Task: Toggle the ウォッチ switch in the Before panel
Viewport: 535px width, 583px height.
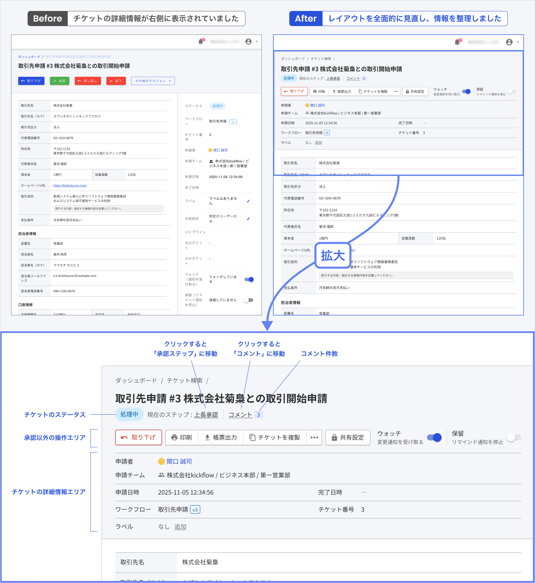Action: point(249,279)
